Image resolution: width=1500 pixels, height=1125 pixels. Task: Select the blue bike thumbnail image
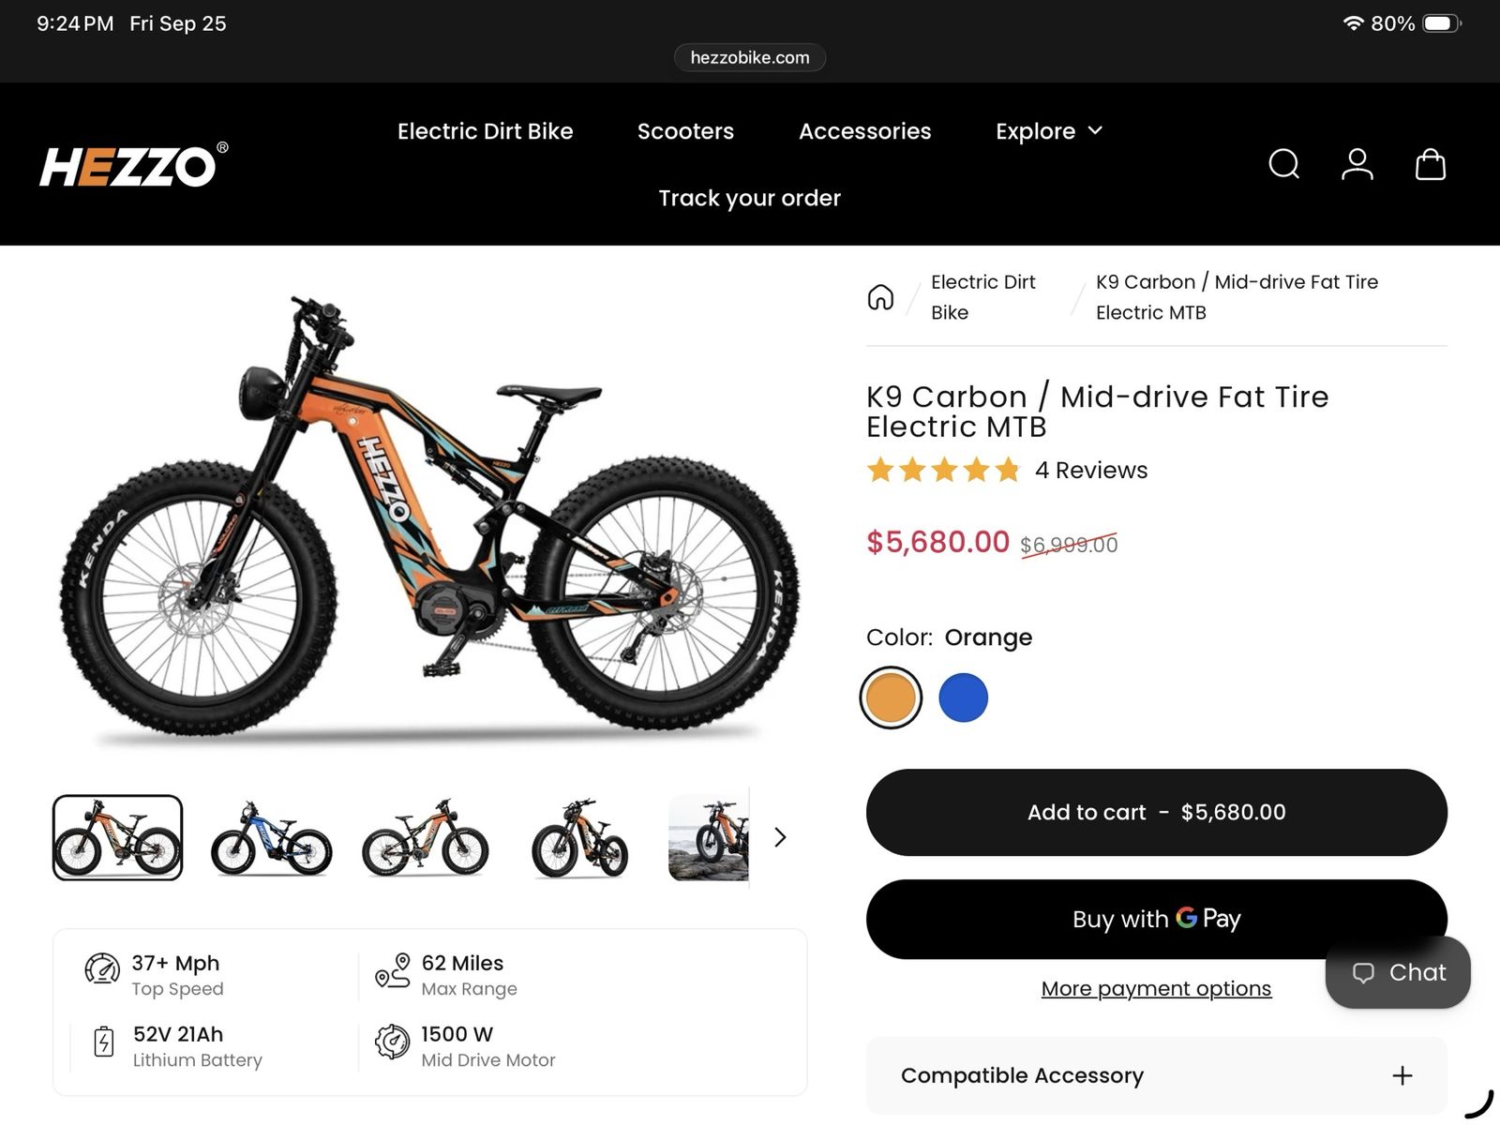[x=271, y=837]
